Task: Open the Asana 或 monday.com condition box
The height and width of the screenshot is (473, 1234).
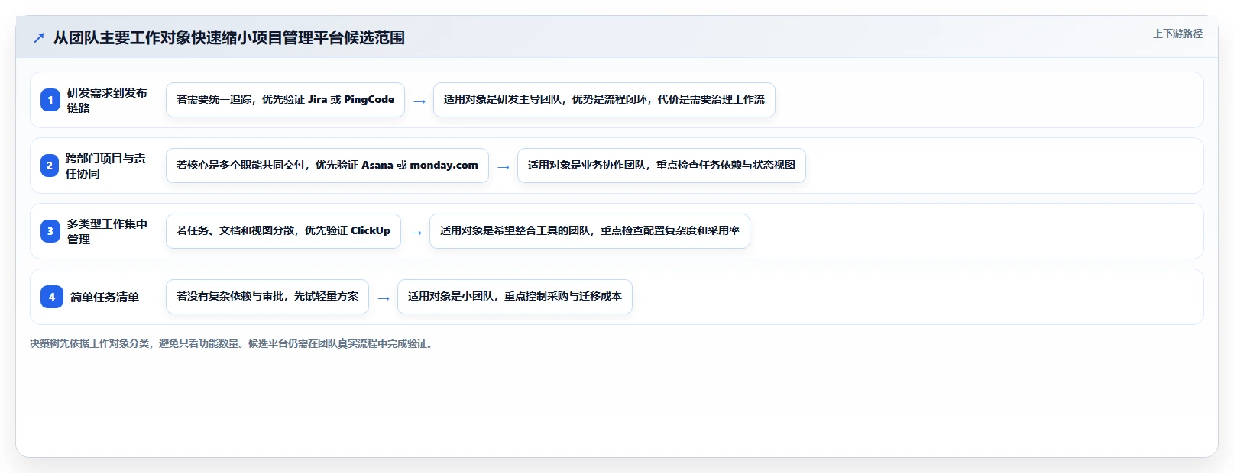Action: [327, 166]
